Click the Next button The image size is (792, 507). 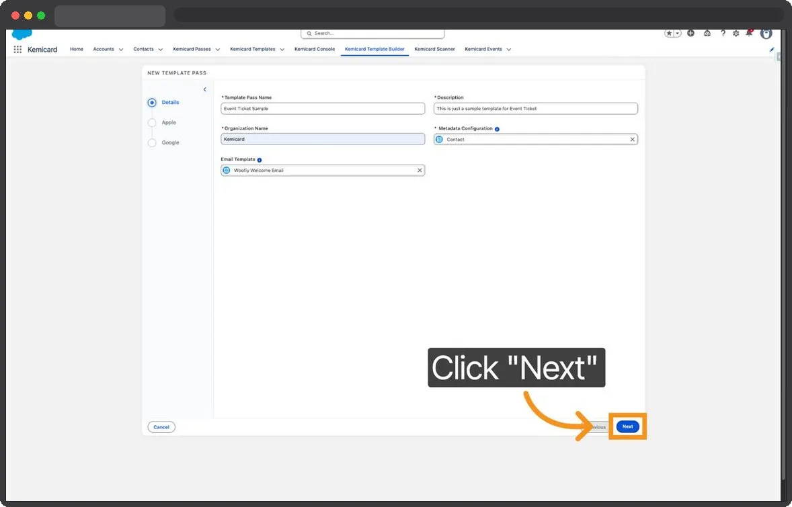pyautogui.click(x=627, y=426)
